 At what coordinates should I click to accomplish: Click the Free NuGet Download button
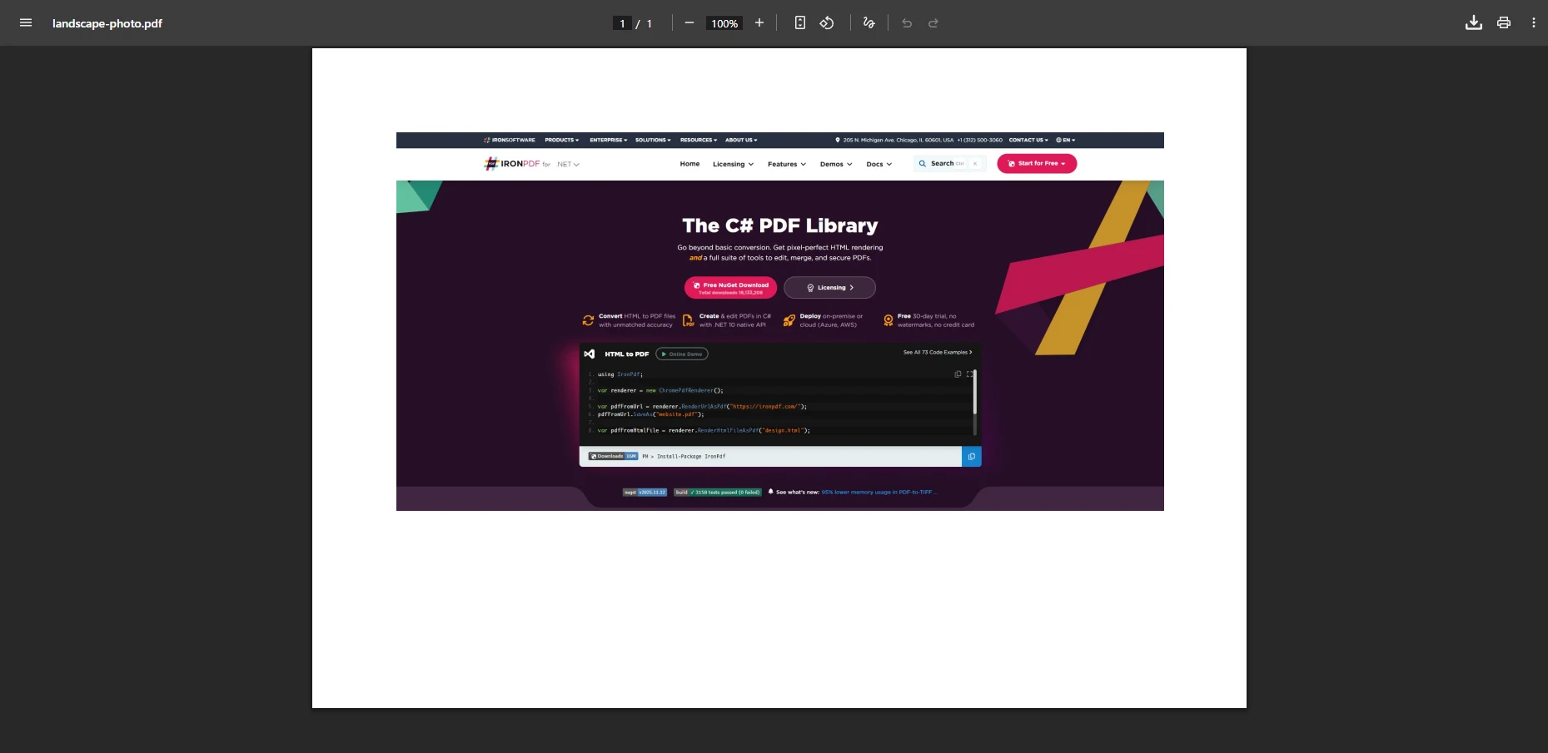pyautogui.click(x=730, y=287)
